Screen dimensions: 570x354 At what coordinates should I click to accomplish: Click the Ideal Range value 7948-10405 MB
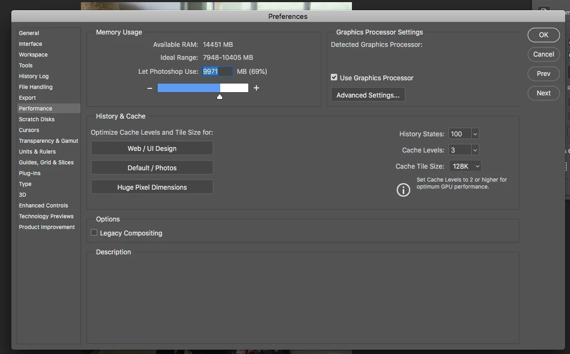[x=228, y=58]
